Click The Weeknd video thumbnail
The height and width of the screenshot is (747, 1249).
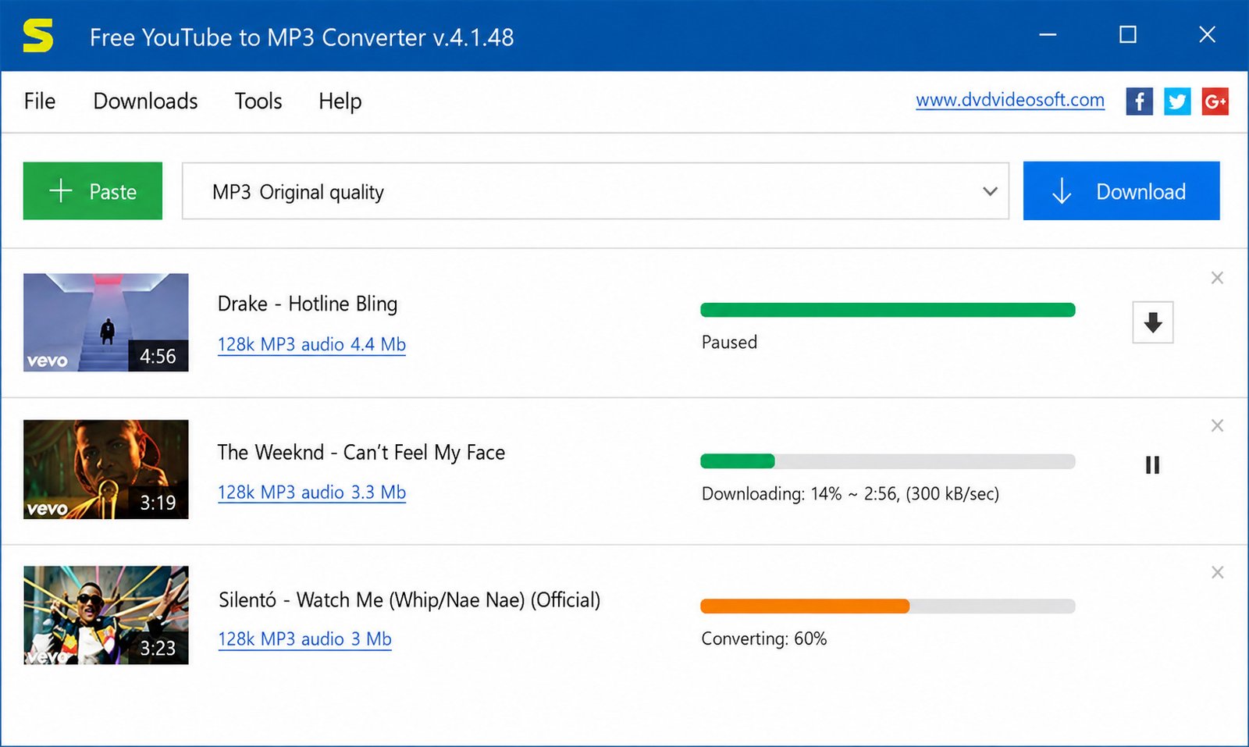(106, 469)
